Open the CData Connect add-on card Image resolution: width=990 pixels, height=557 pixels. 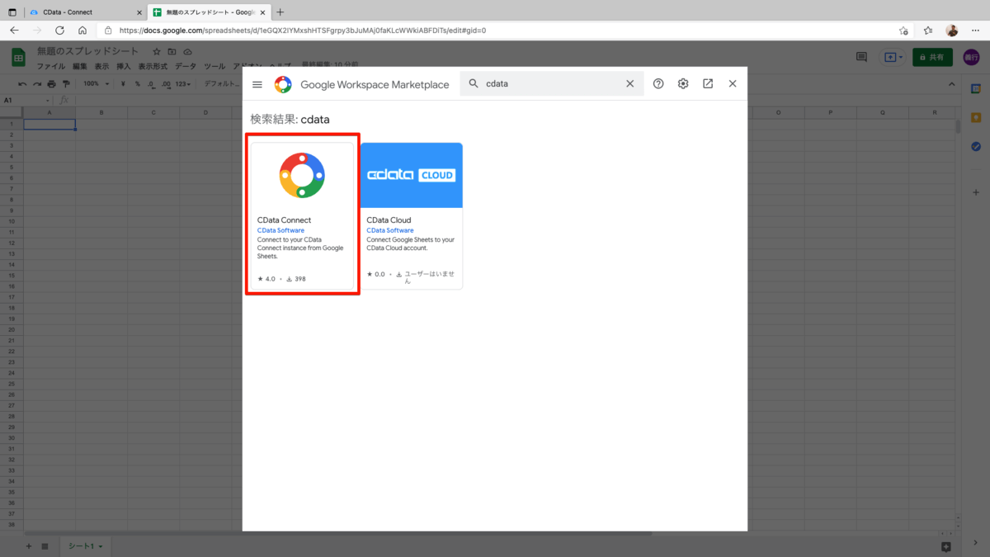point(302,215)
